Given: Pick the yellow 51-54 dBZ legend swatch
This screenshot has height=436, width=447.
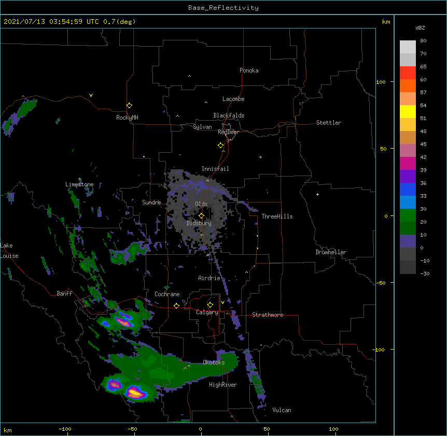Looking at the screenshot, I should (x=408, y=111).
